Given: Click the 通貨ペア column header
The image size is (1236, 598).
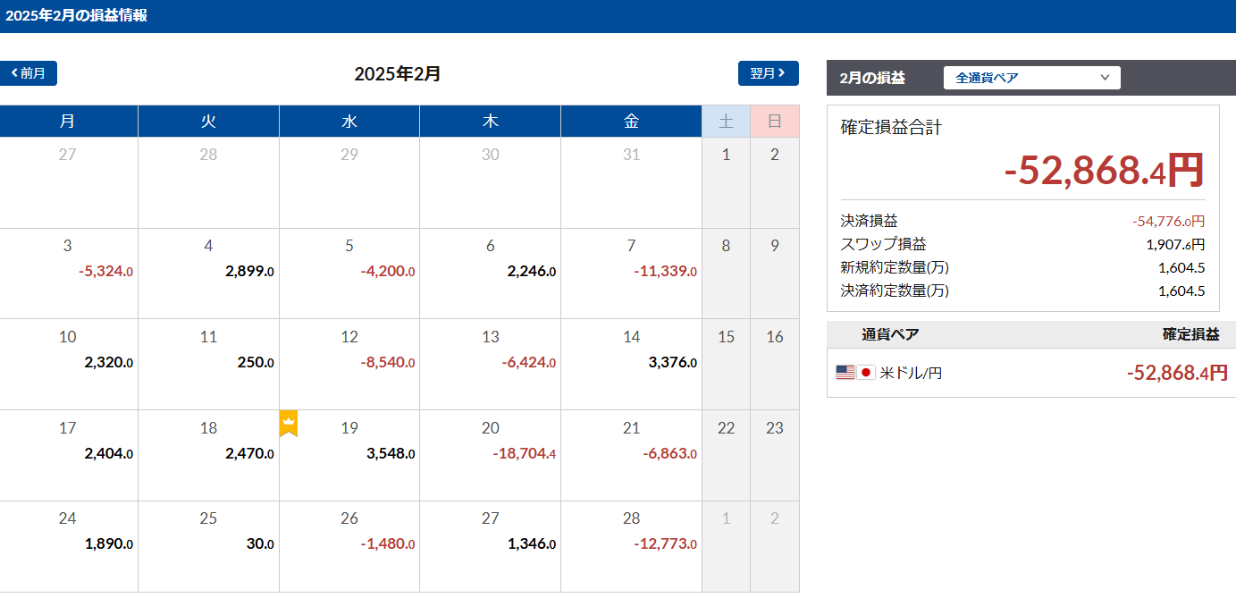Looking at the screenshot, I should (x=890, y=334).
